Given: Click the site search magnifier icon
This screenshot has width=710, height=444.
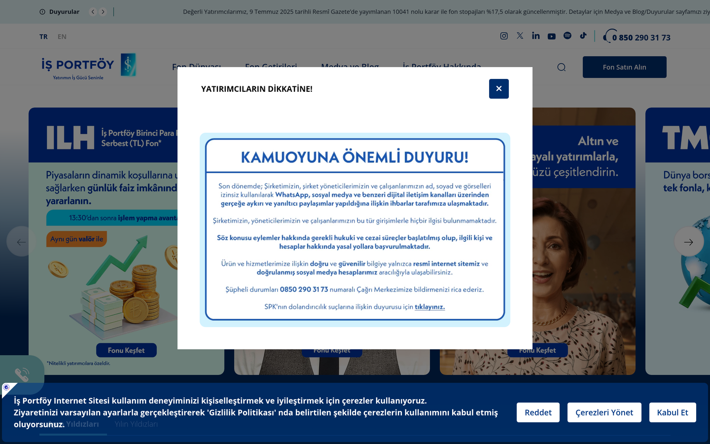Looking at the screenshot, I should (x=561, y=67).
